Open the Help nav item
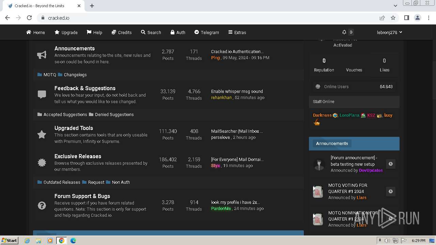436x245 pixels. click(94, 32)
